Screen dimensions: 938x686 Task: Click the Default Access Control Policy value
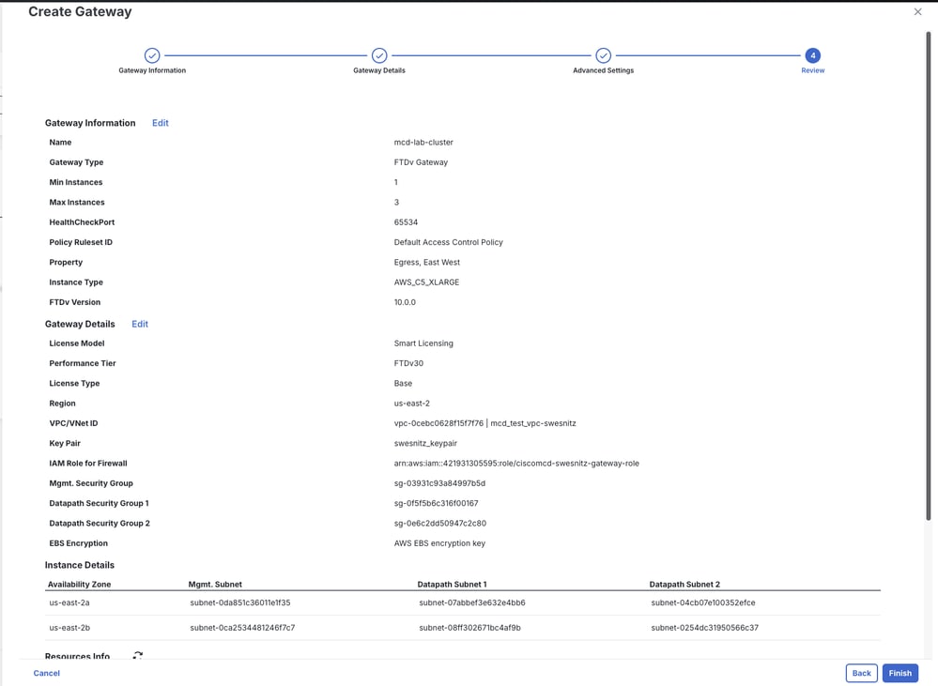point(448,242)
